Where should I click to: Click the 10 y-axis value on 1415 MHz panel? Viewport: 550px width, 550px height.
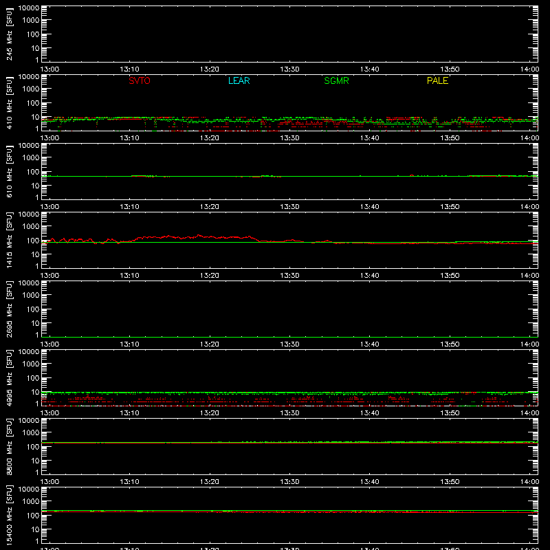point(36,254)
